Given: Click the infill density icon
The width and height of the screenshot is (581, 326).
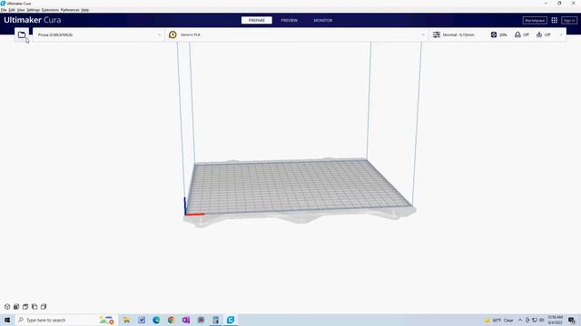Looking at the screenshot, I should pos(494,34).
